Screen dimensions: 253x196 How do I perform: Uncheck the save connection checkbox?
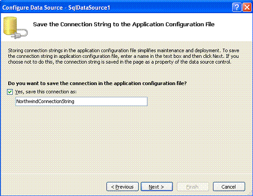point(10,92)
